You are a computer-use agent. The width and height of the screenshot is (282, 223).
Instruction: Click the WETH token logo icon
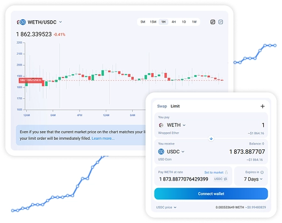161,125
